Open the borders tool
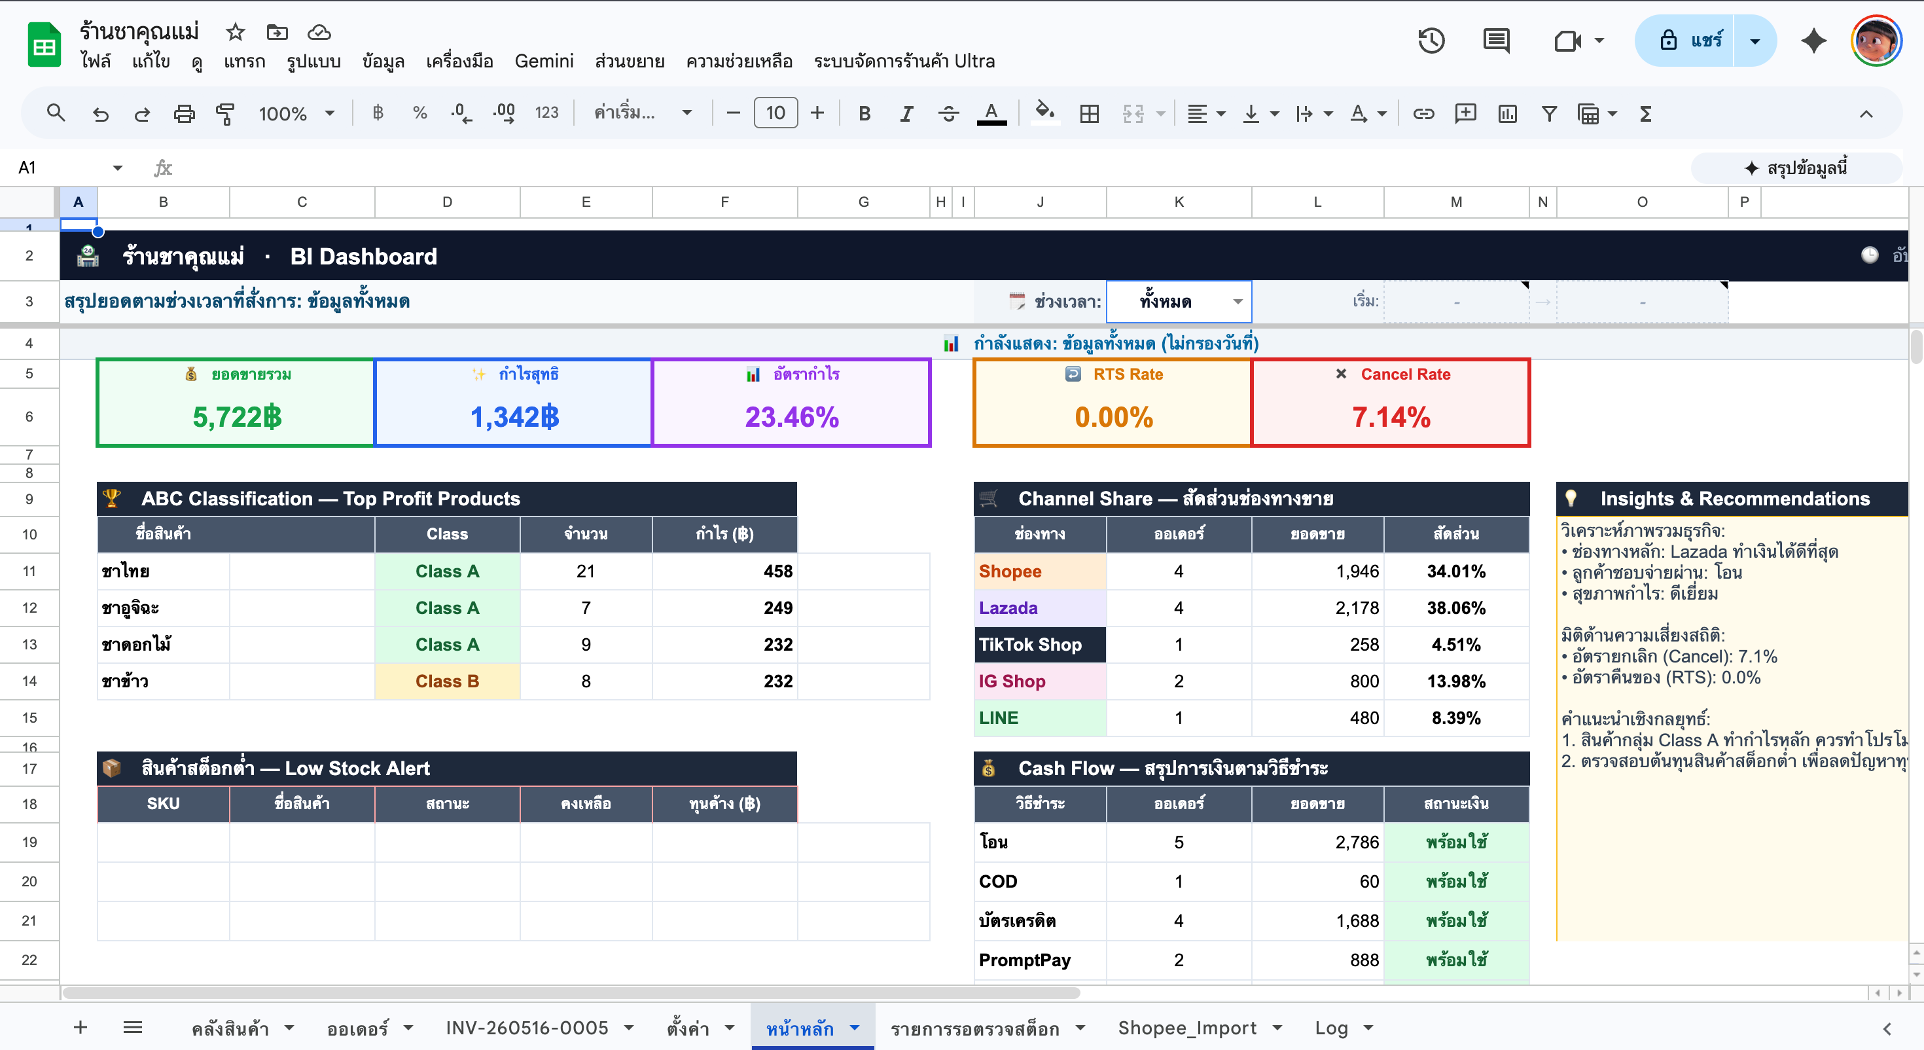Screen dimensions: 1924x1050 tap(1089, 114)
